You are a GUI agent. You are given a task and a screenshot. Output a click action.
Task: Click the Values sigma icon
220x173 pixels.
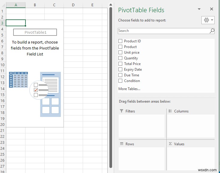pos(170,144)
